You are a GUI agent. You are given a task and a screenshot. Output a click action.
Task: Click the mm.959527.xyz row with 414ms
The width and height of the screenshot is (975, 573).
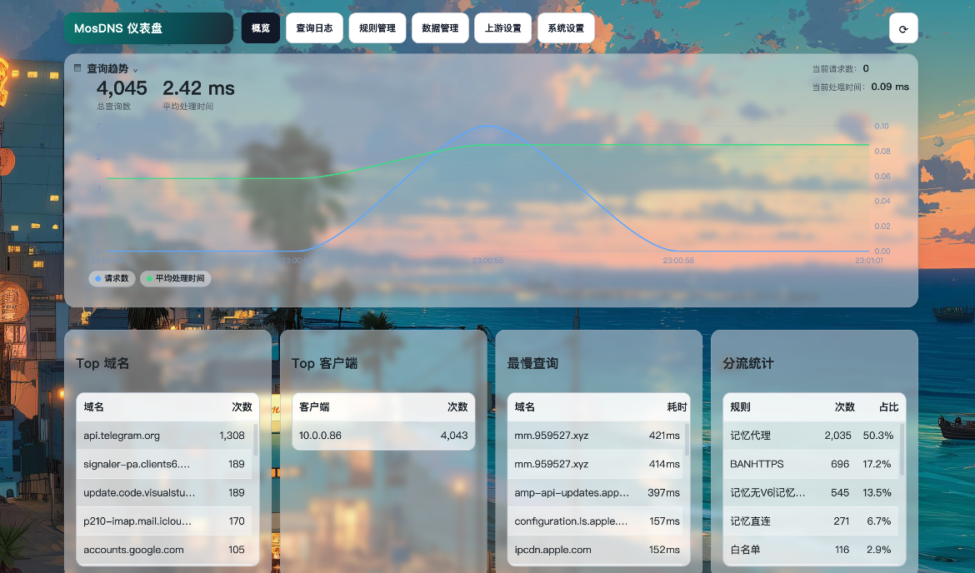tap(596, 464)
